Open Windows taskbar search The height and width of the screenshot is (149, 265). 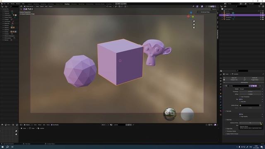(x=7, y=147)
